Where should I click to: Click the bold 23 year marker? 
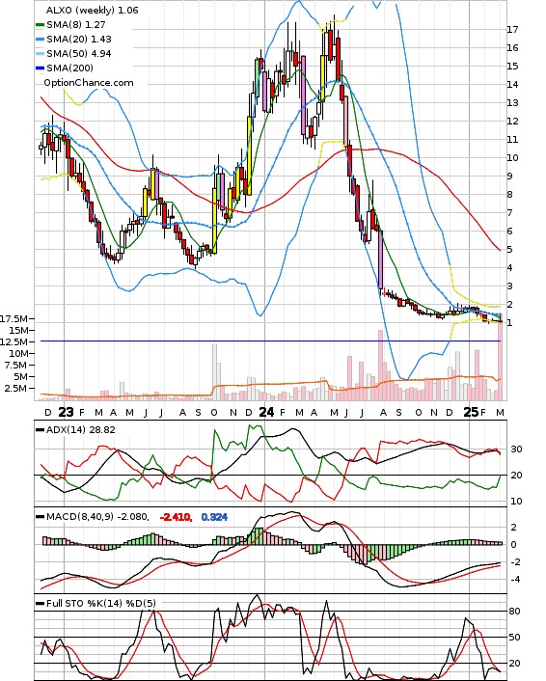pyautogui.click(x=66, y=412)
